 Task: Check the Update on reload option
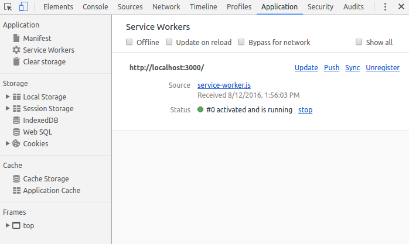coord(169,42)
